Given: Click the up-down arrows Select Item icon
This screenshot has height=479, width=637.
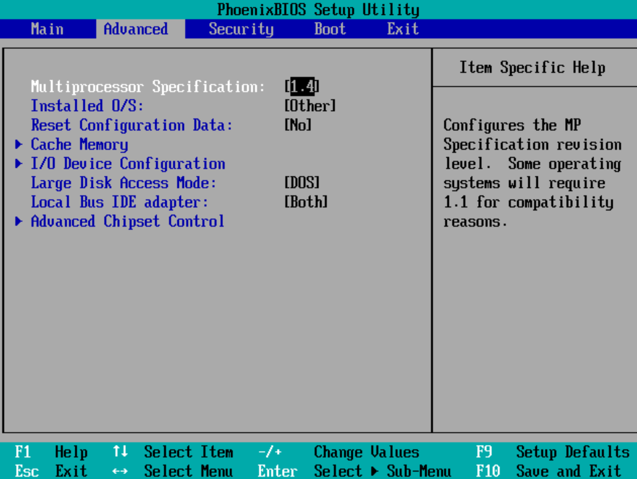Looking at the screenshot, I should pyautogui.click(x=120, y=451).
